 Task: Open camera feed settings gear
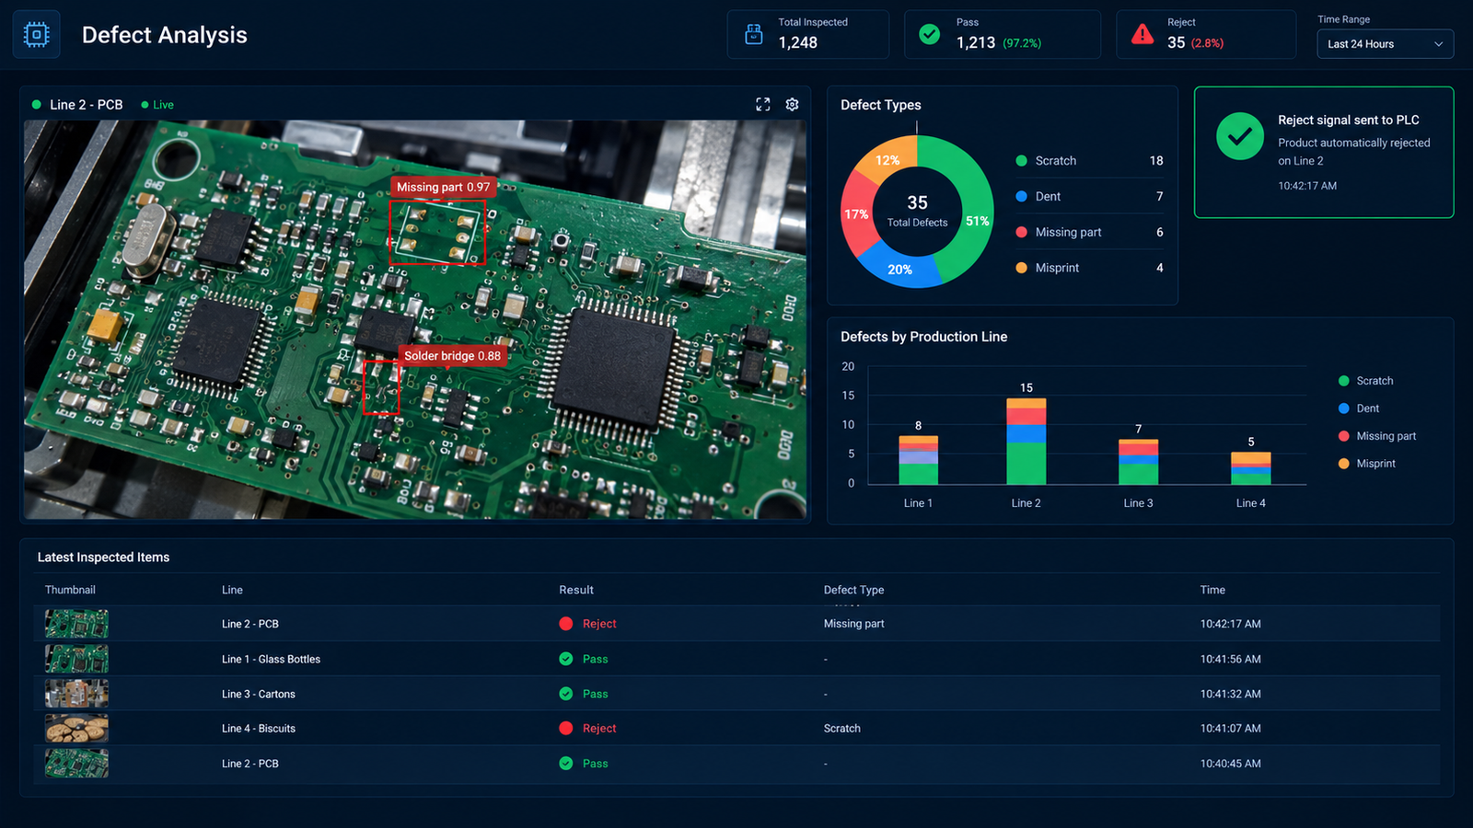792,105
